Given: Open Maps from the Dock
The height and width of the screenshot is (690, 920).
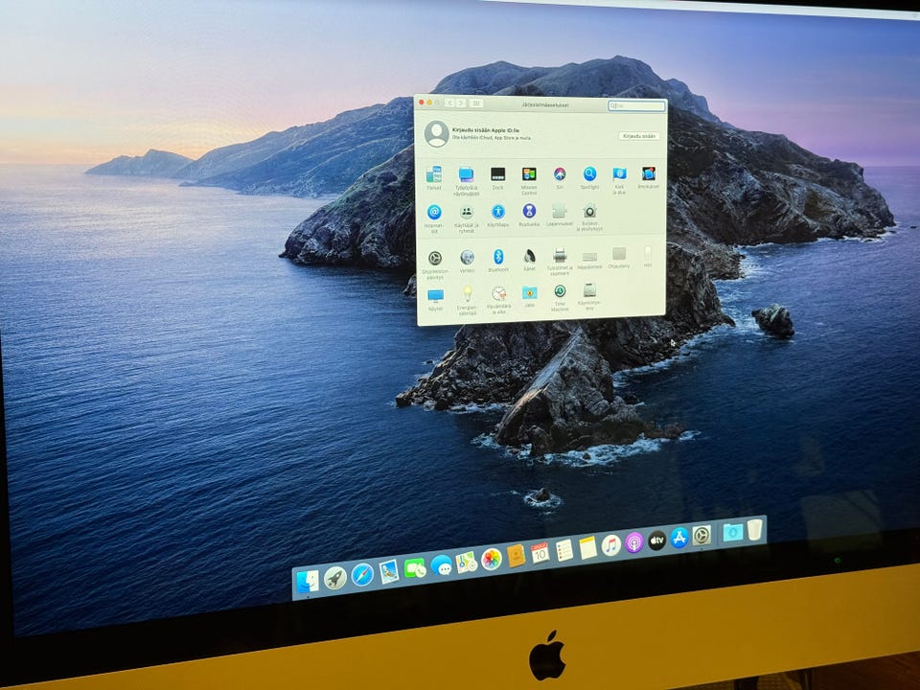Looking at the screenshot, I should click(467, 563).
